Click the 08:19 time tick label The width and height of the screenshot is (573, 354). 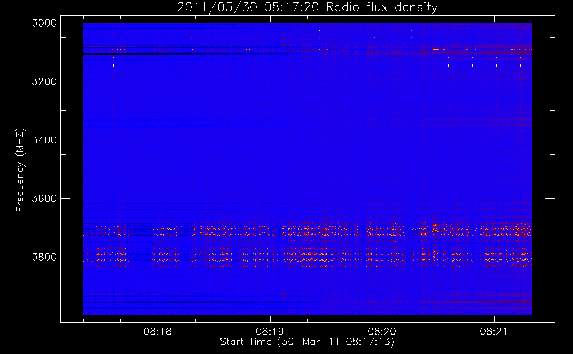pyautogui.click(x=270, y=332)
